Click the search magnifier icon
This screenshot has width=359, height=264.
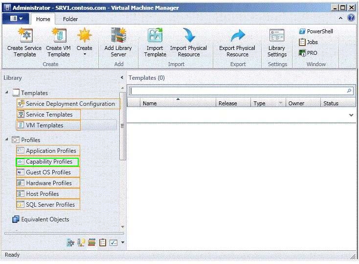(349, 91)
